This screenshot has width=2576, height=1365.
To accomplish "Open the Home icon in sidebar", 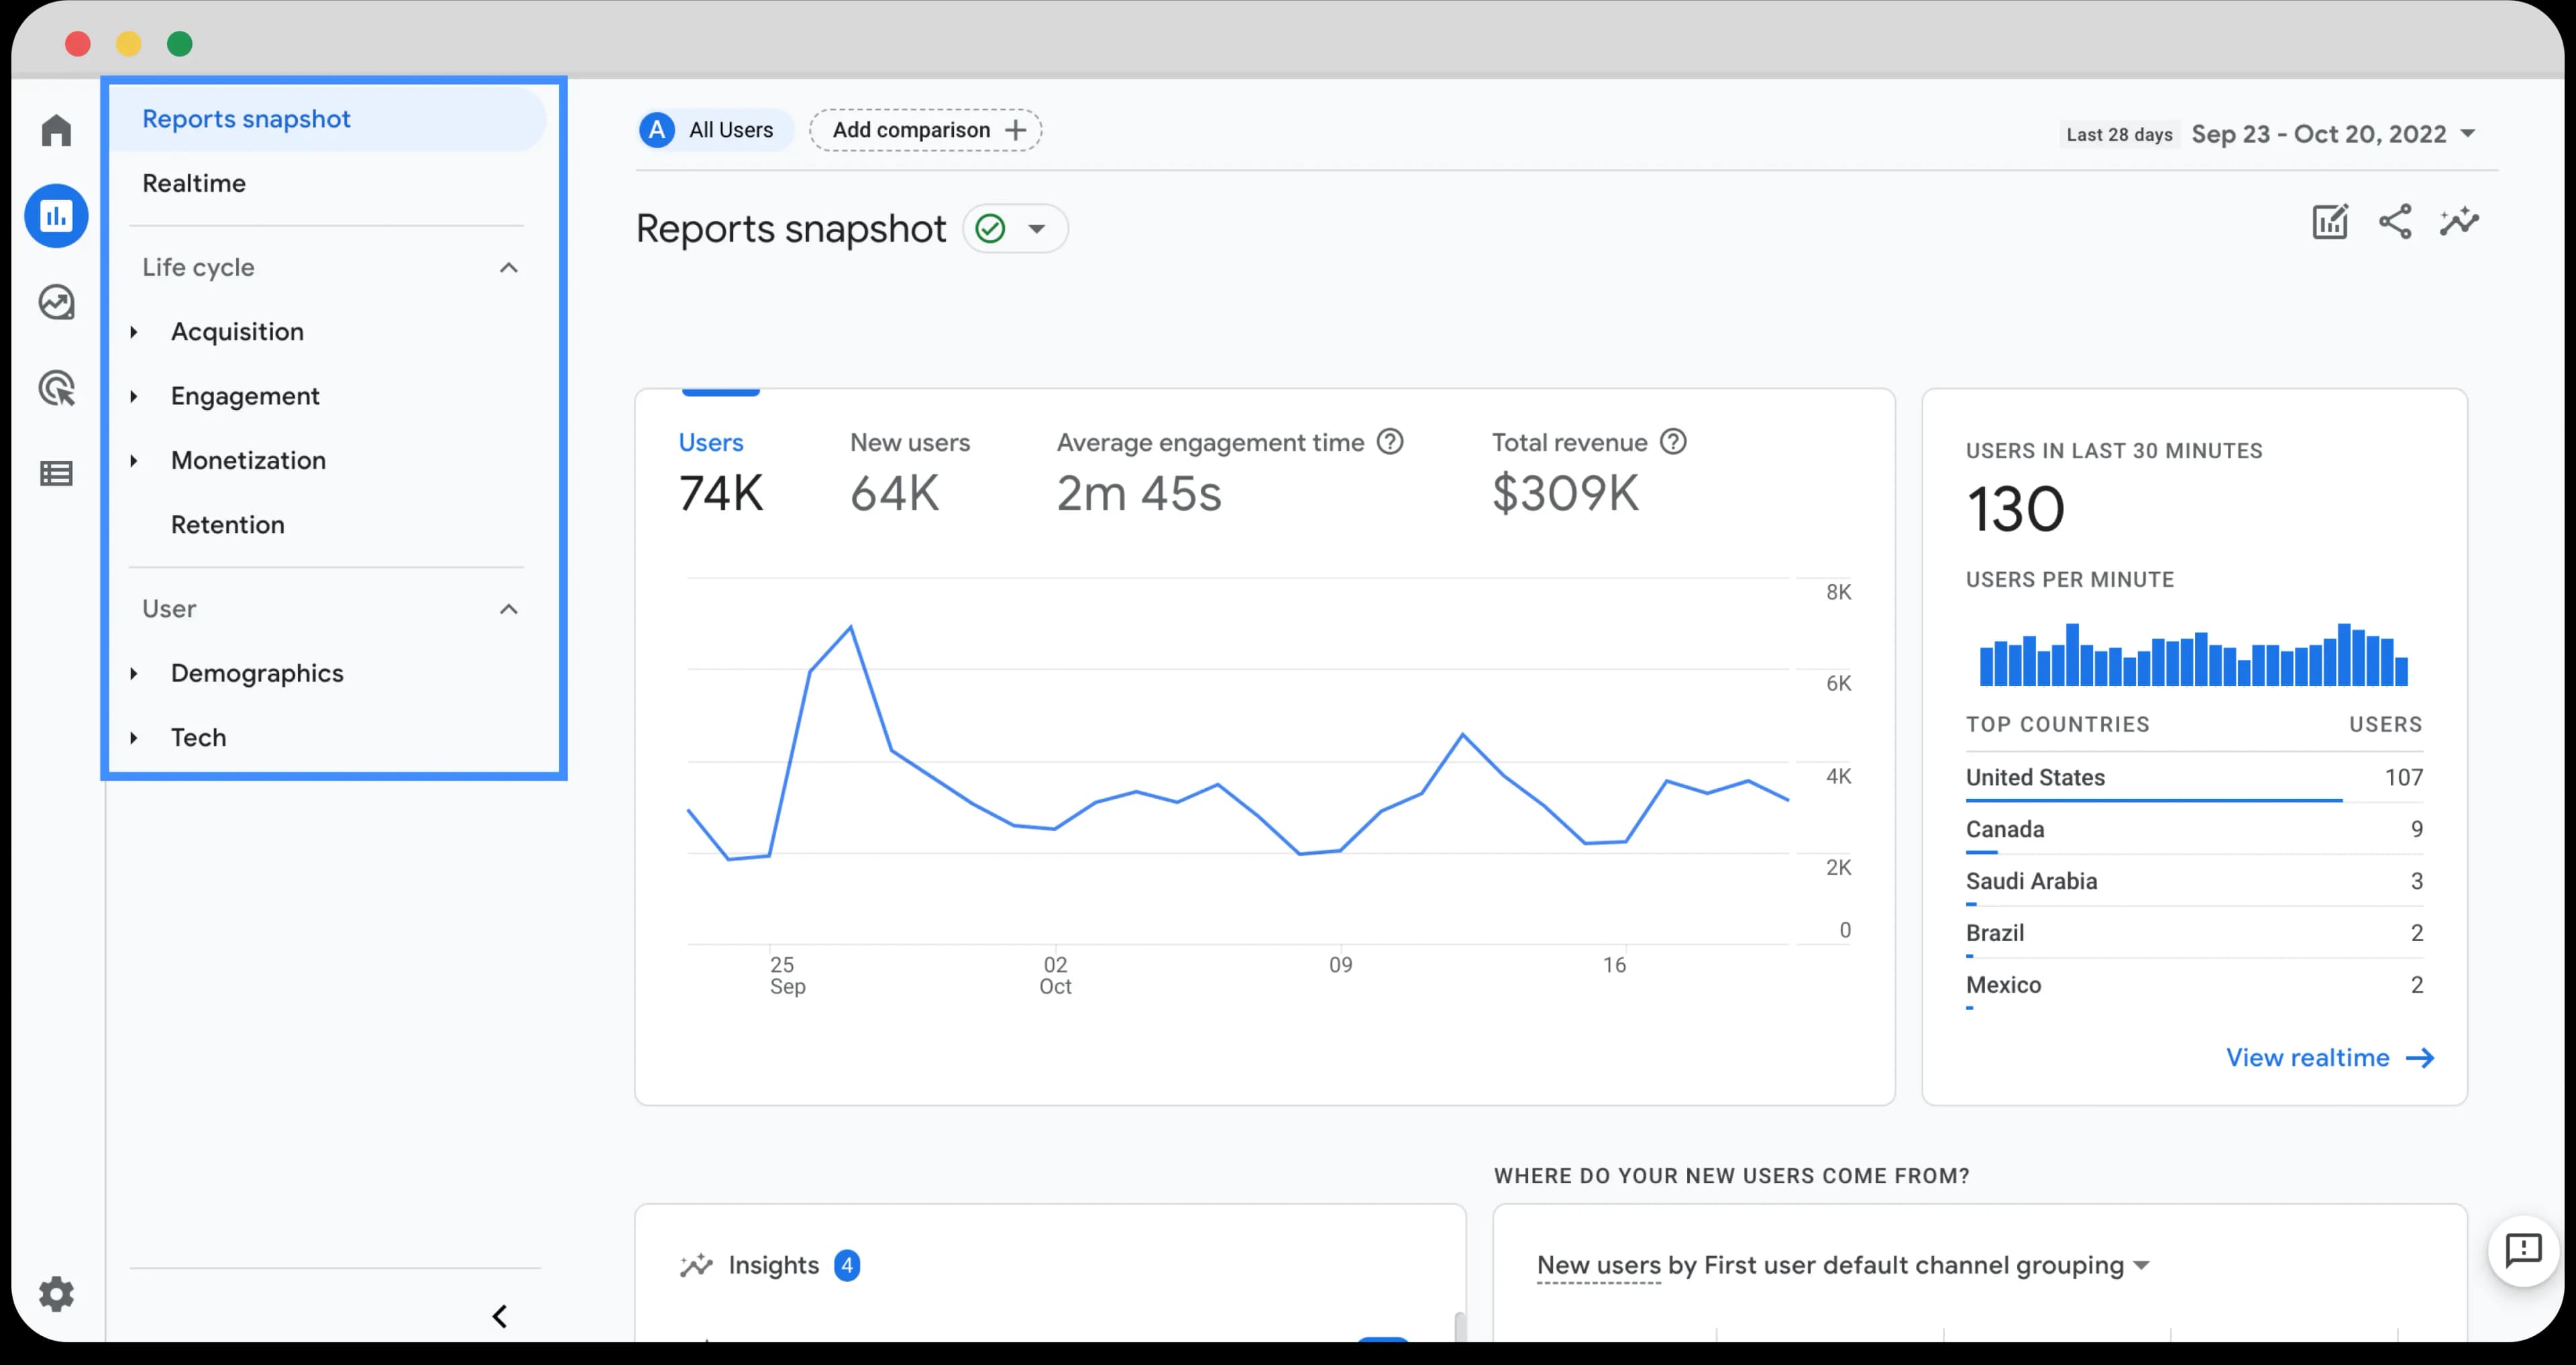I will [x=56, y=130].
